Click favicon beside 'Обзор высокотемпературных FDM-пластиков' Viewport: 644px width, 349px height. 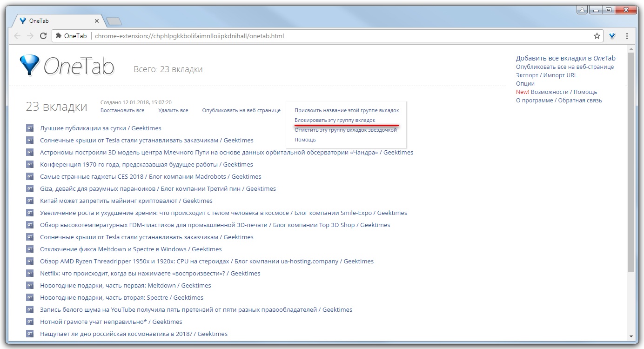pyautogui.click(x=30, y=225)
